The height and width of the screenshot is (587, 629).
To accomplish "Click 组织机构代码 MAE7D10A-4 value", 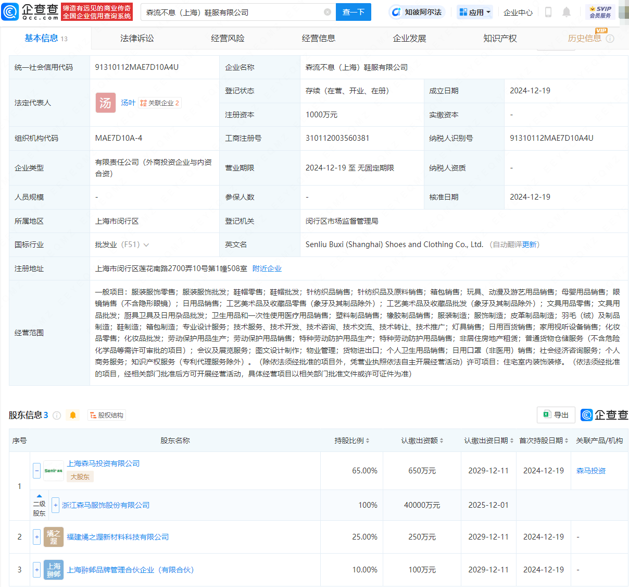I will (118, 138).
